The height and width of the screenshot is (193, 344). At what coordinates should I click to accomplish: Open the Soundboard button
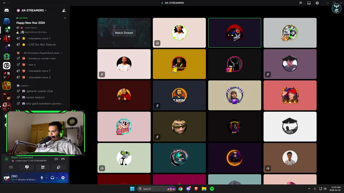tap(59, 167)
